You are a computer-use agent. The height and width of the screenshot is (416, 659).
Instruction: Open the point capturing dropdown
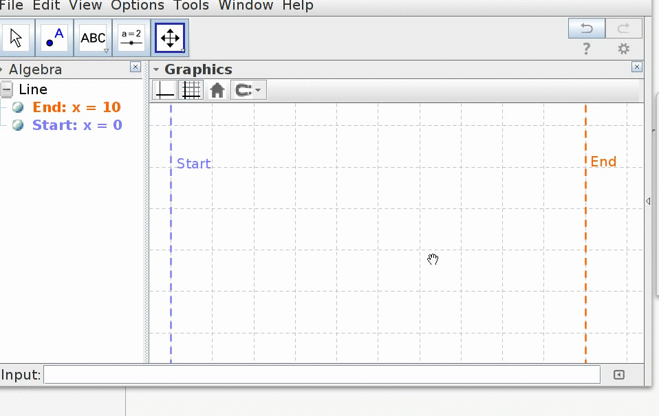tap(248, 90)
